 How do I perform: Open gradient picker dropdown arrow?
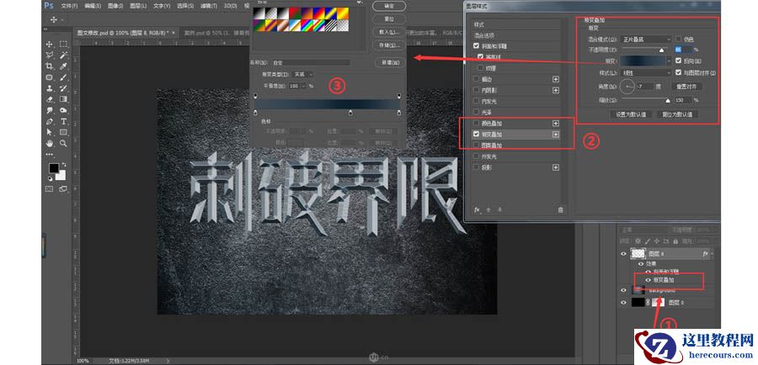point(669,61)
